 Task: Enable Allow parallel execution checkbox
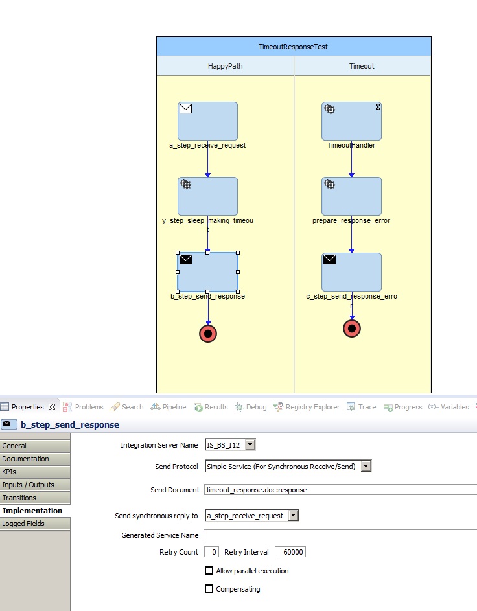pos(209,570)
